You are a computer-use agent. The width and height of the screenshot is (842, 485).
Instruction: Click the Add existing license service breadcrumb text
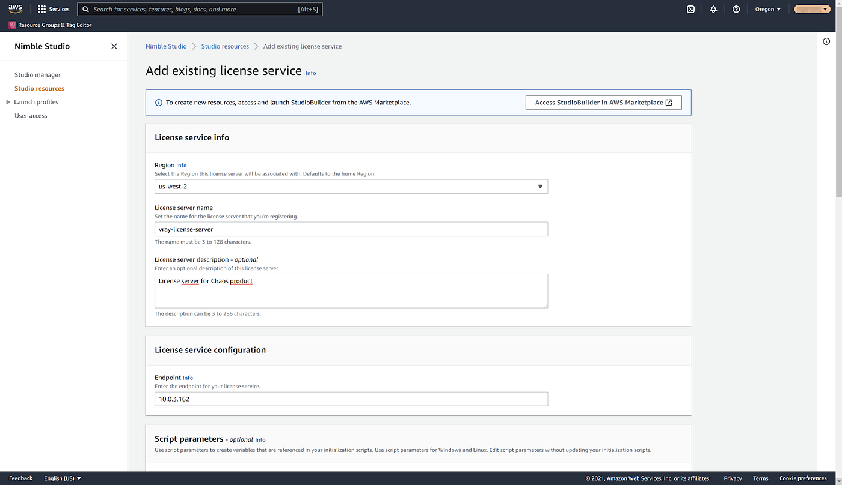coord(303,46)
